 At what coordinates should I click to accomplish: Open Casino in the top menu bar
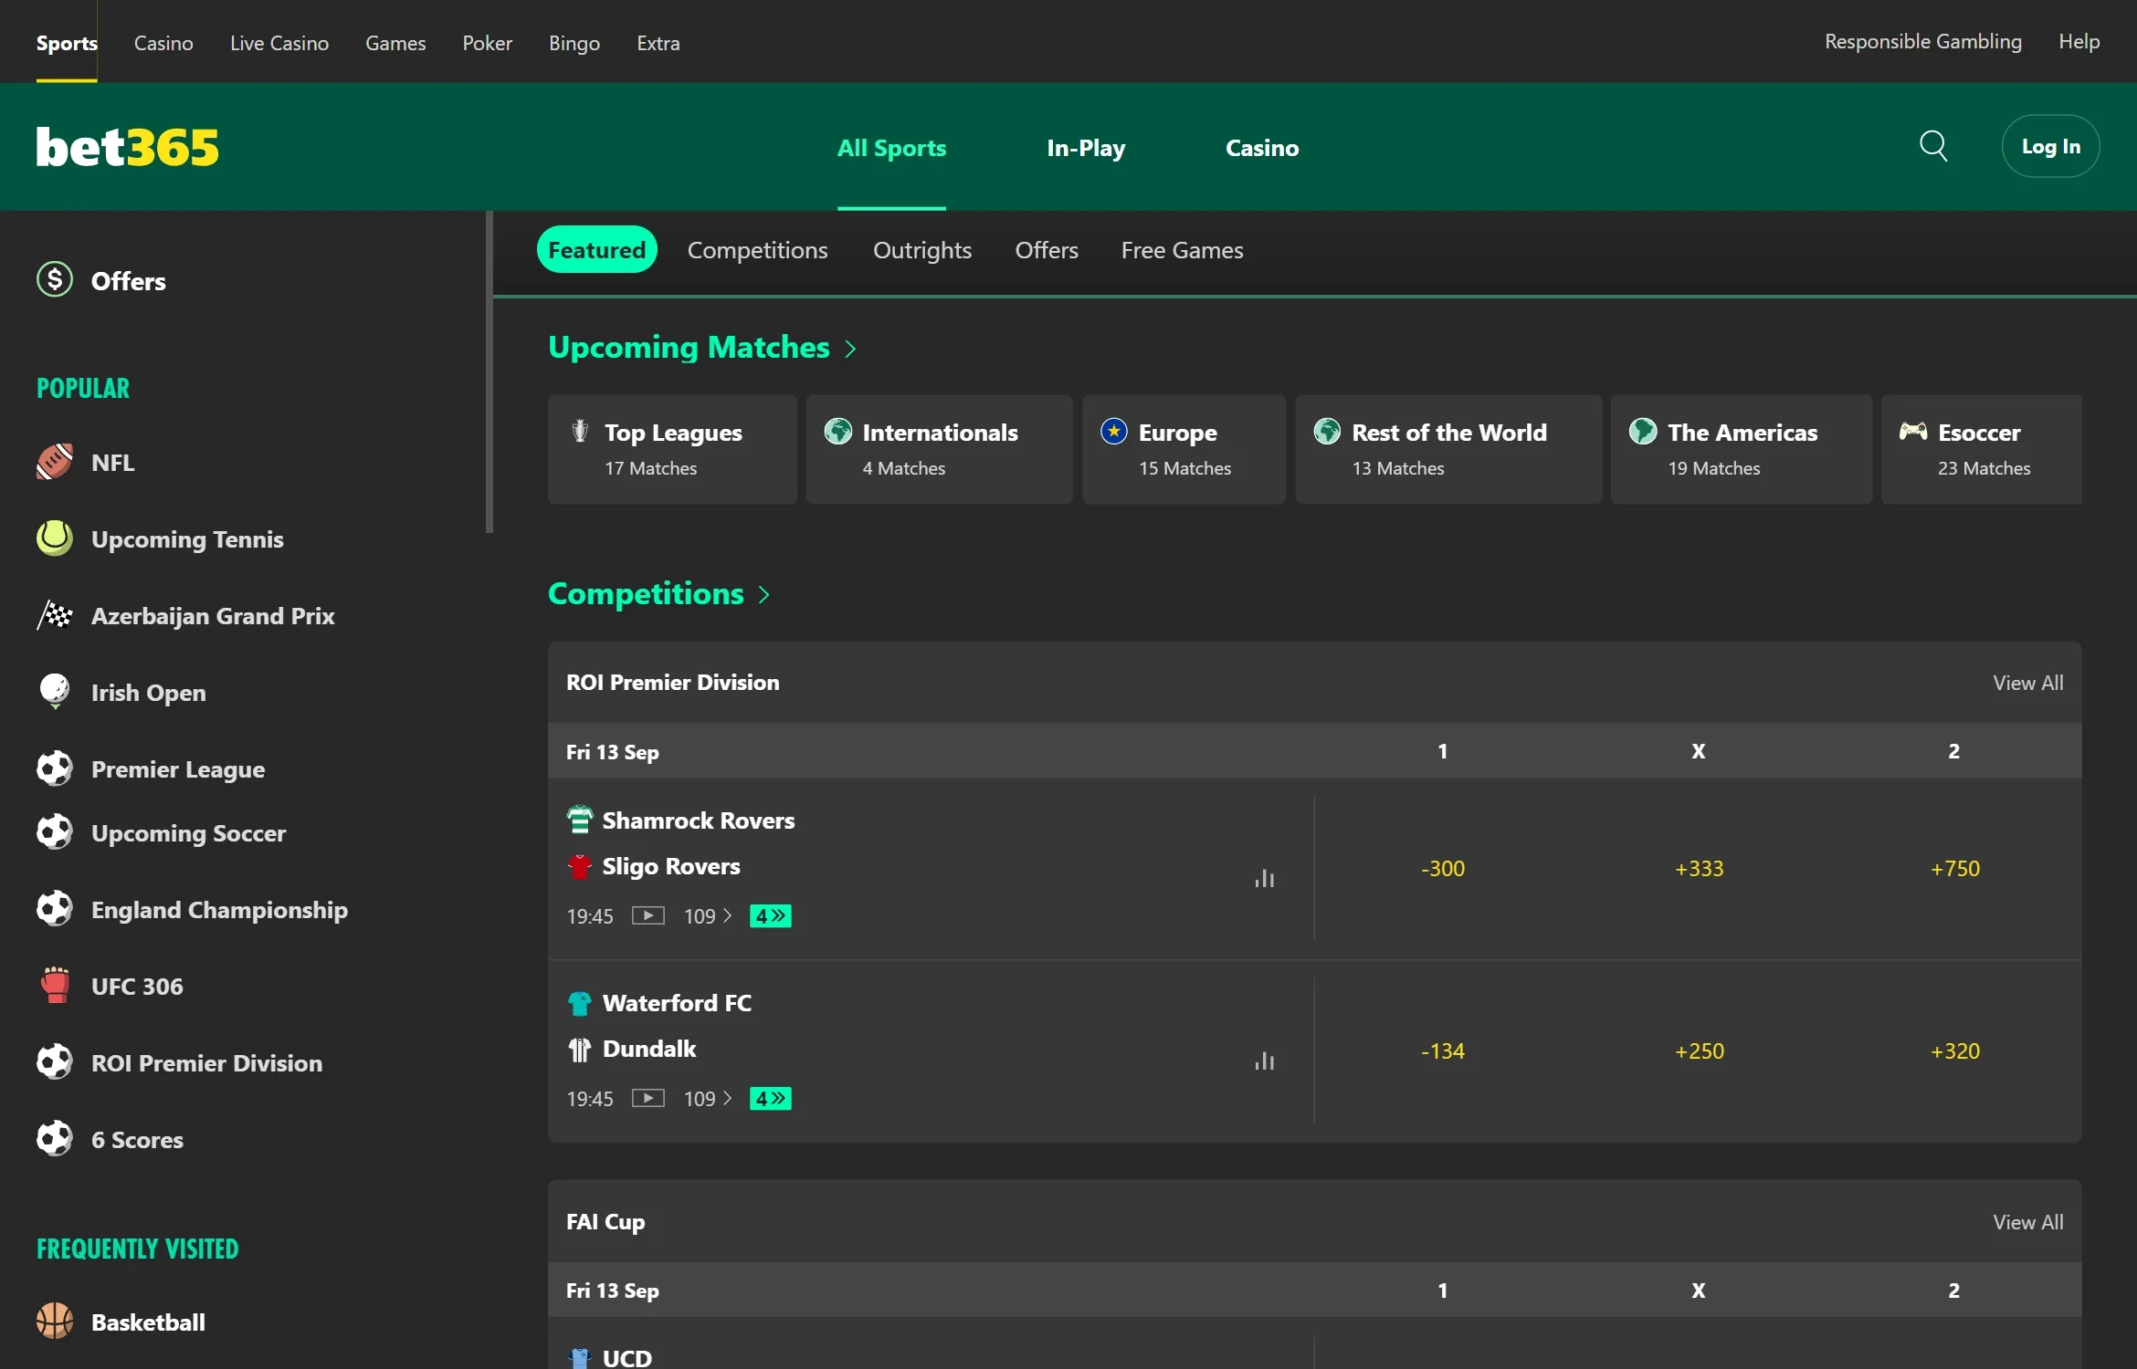(163, 43)
